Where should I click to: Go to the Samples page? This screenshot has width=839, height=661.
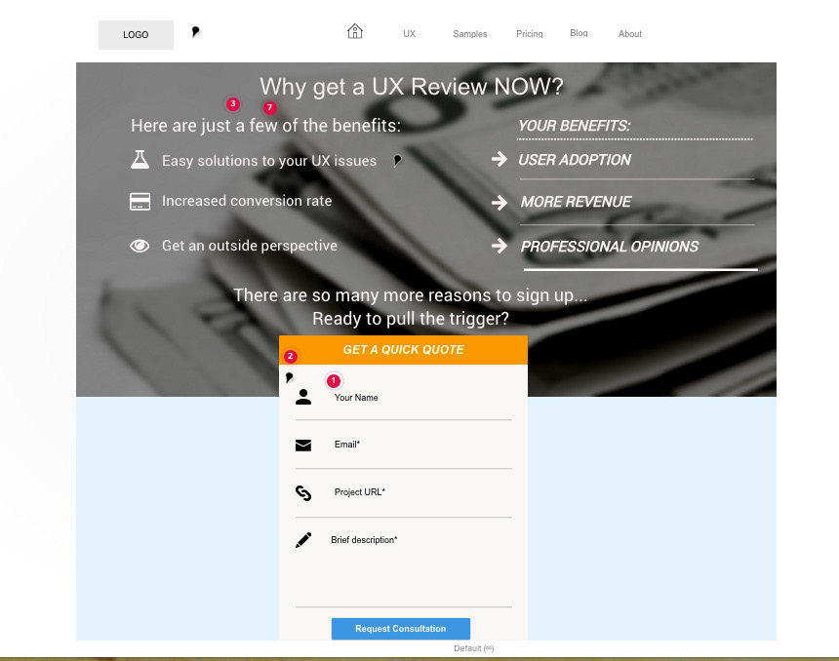pos(470,34)
